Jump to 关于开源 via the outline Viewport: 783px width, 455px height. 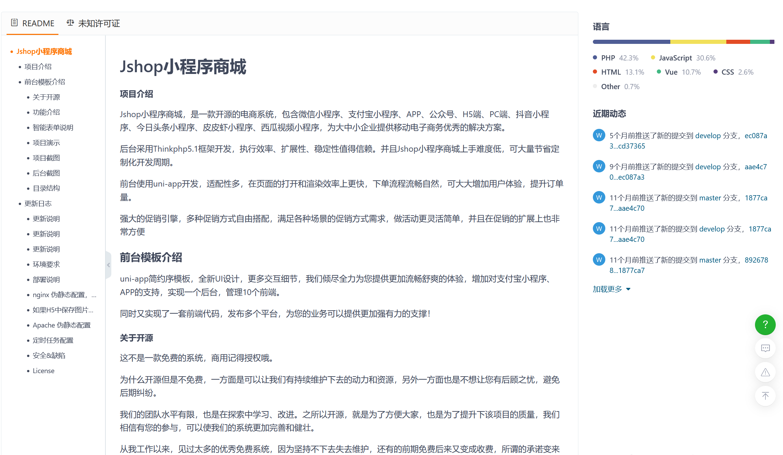46,97
